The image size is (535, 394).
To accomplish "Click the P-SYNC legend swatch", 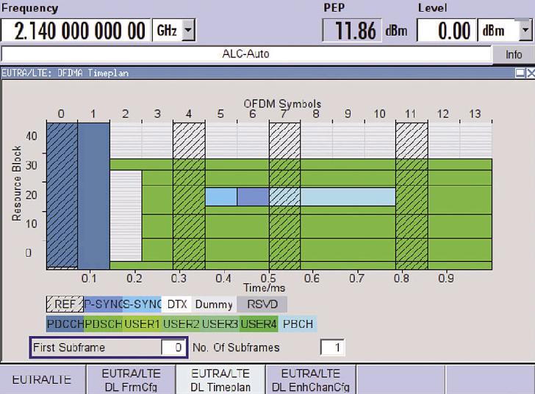I will pyautogui.click(x=101, y=304).
